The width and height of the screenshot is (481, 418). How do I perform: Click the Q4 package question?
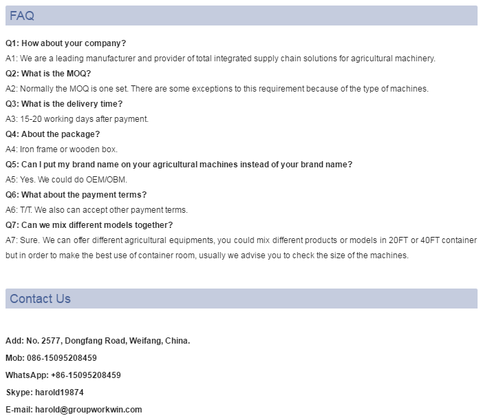pyautogui.click(x=52, y=134)
